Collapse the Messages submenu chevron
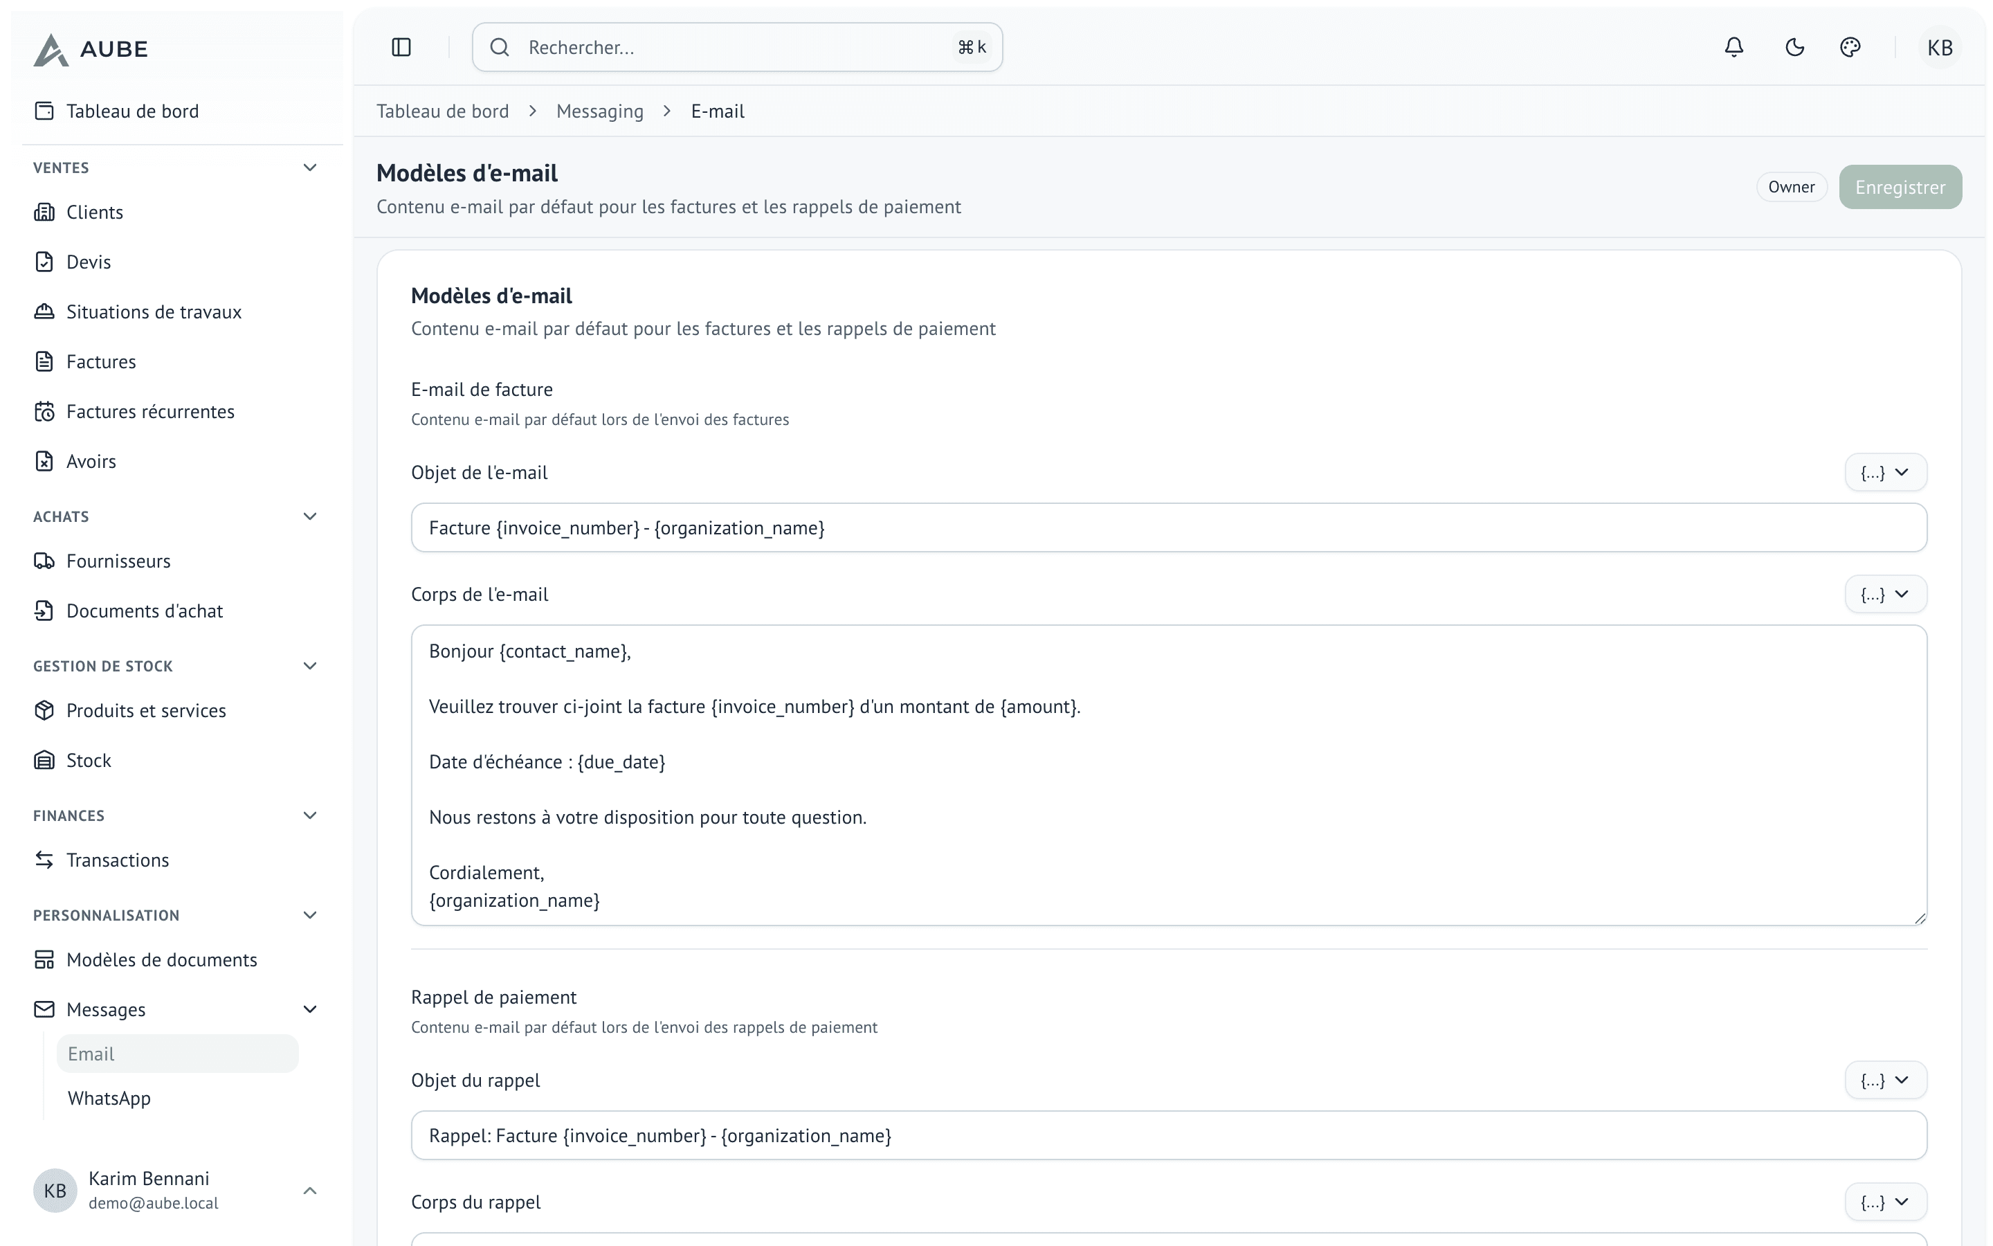Image resolution: width=1993 pixels, height=1246 pixels. (311, 1009)
